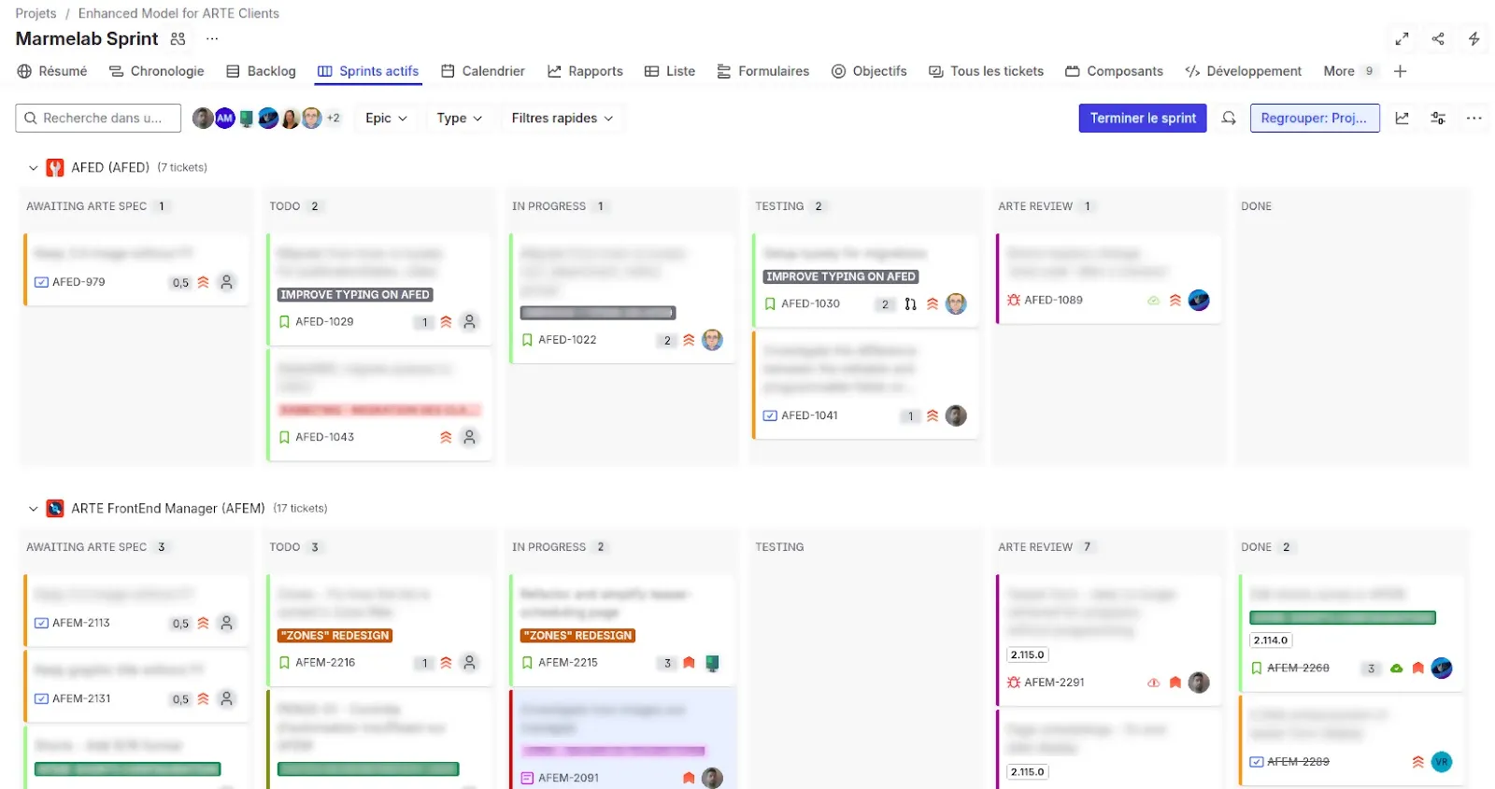Open ticket AFED-1043
Screen dimensions: 1495x789
coord(325,437)
